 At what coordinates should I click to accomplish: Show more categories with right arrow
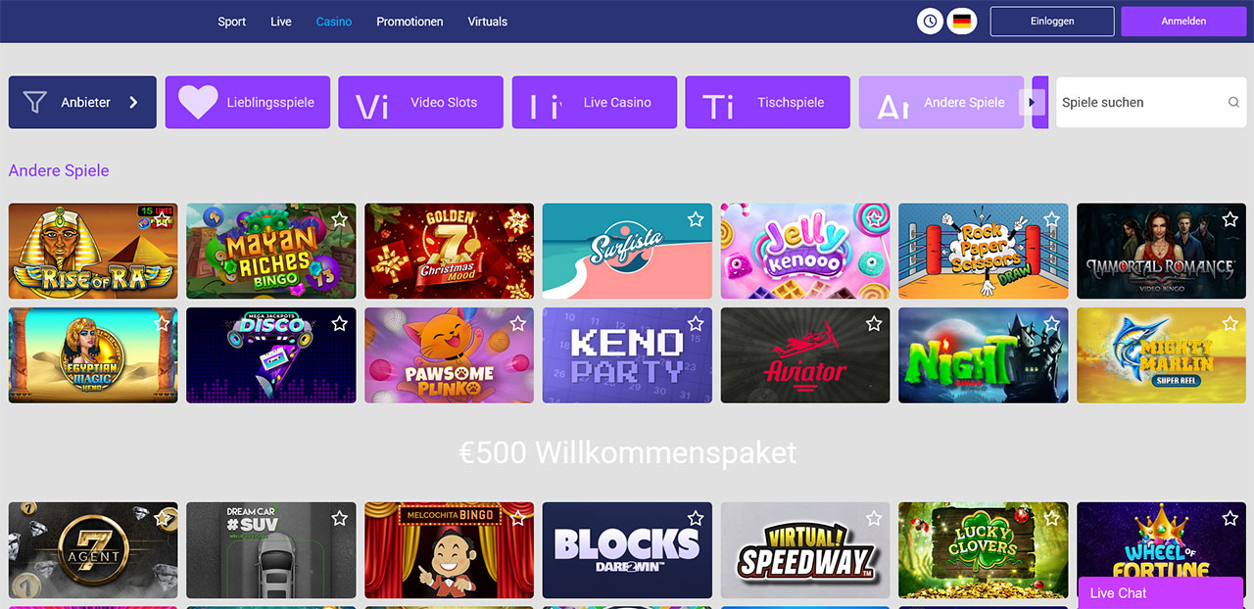coord(1030,102)
